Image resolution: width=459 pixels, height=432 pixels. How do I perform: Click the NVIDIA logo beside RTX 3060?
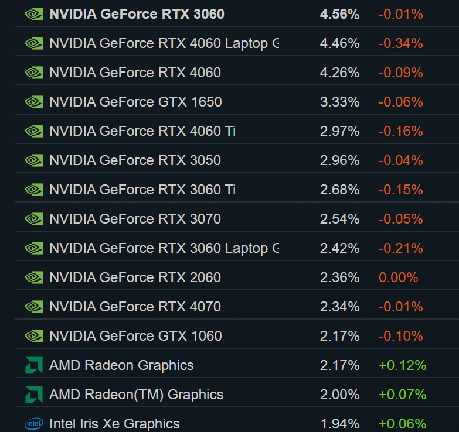pyautogui.click(x=33, y=14)
